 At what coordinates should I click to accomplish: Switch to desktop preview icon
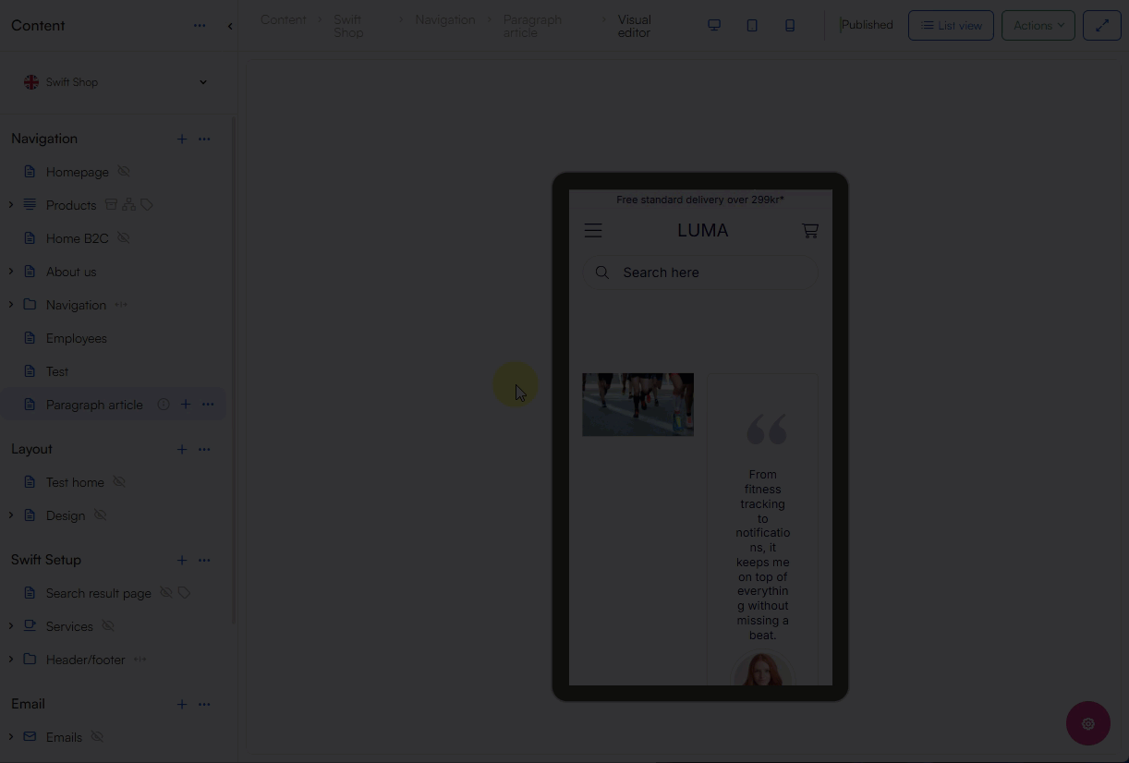[x=714, y=25]
